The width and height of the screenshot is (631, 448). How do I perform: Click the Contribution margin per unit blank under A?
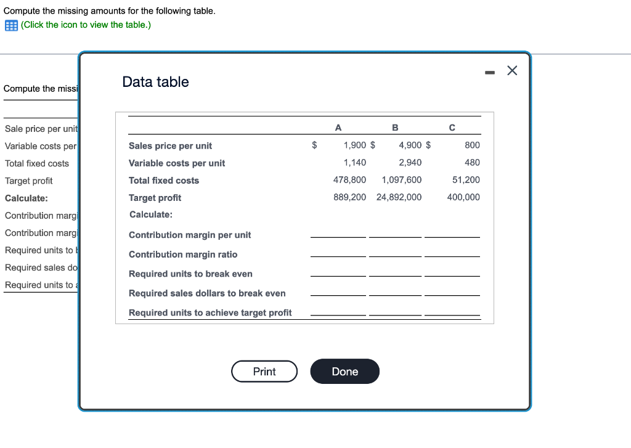(338, 238)
